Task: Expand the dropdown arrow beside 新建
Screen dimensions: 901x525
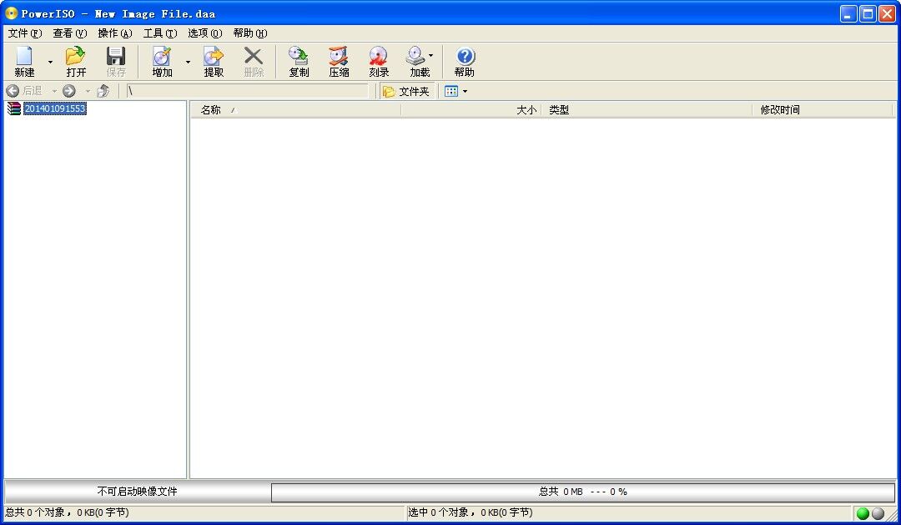Action: [50, 62]
